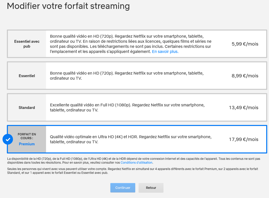Select the 13,49 €/mois price
Viewport: 269px width, 198px height.
pyautogui.click(x=244, y=107)
